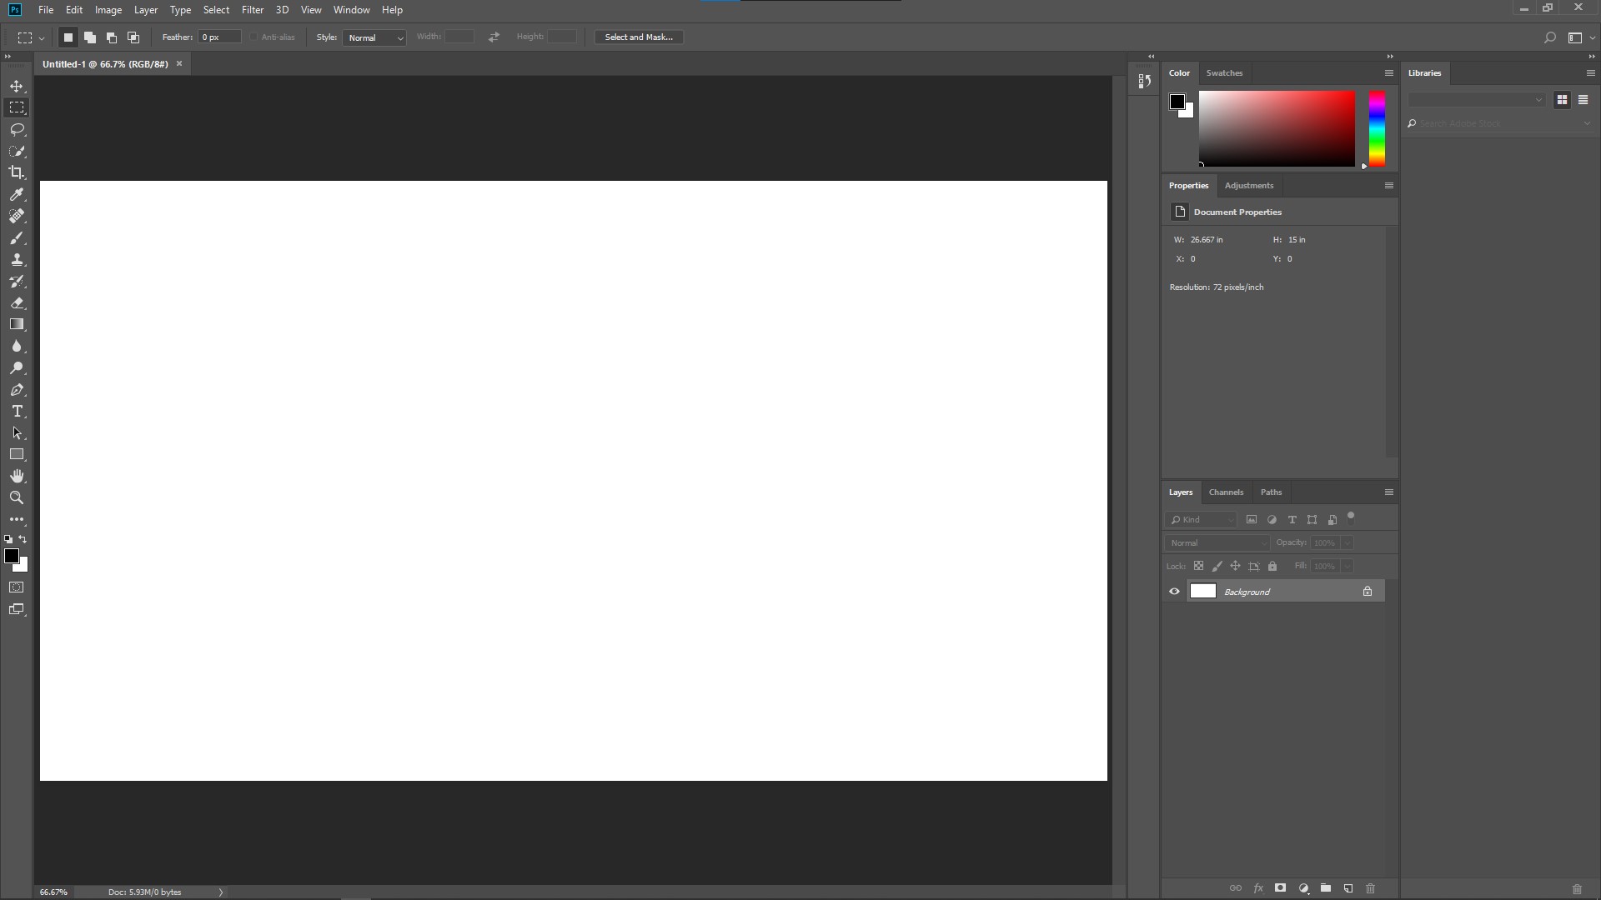Switch to the Channels tab
Viewport: 1601px width, 900px height.
[1226, 492]
